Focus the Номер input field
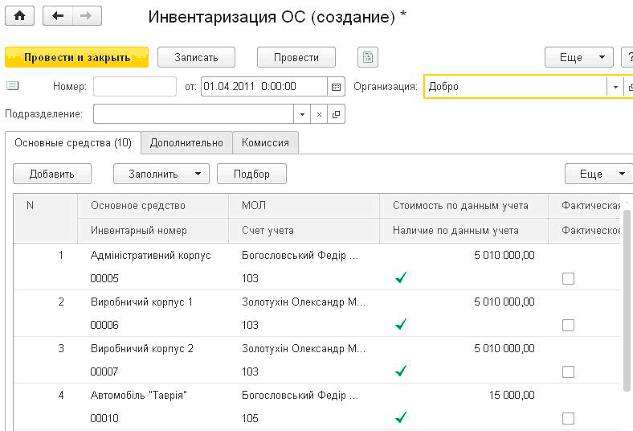This screenshot has width=633, height=431. coord(135,87)
